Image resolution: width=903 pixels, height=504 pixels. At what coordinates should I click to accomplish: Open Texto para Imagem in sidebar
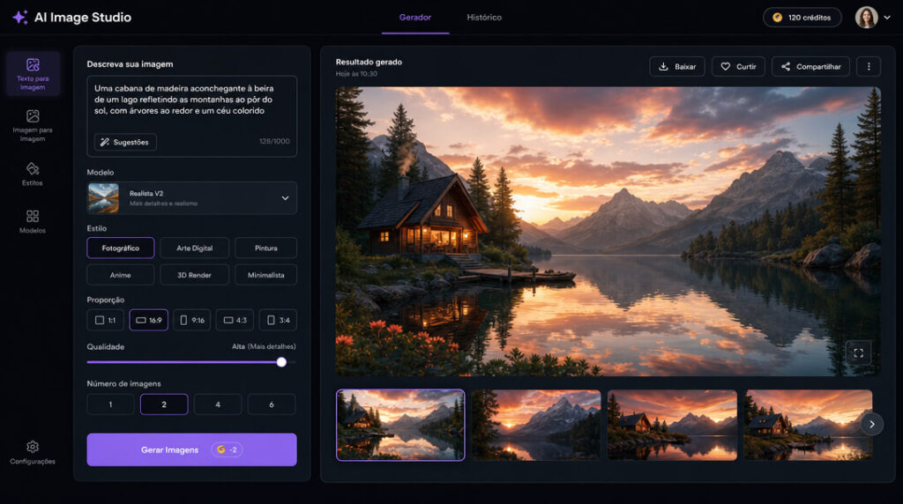click(33, 74)
